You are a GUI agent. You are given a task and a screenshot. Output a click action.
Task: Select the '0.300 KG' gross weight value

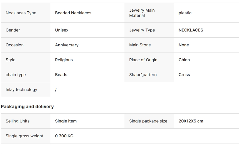tap(64, 136)
